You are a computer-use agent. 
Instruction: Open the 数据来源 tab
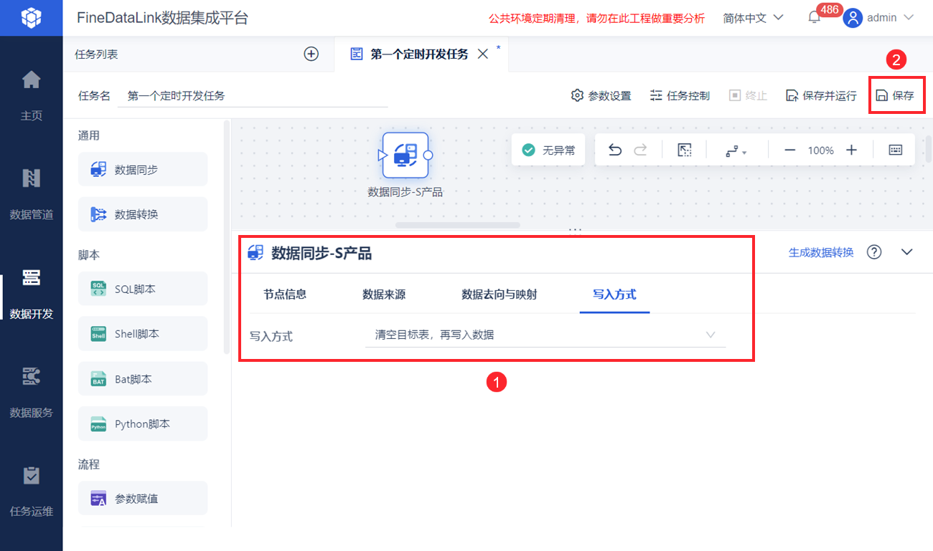pos(384,294)
